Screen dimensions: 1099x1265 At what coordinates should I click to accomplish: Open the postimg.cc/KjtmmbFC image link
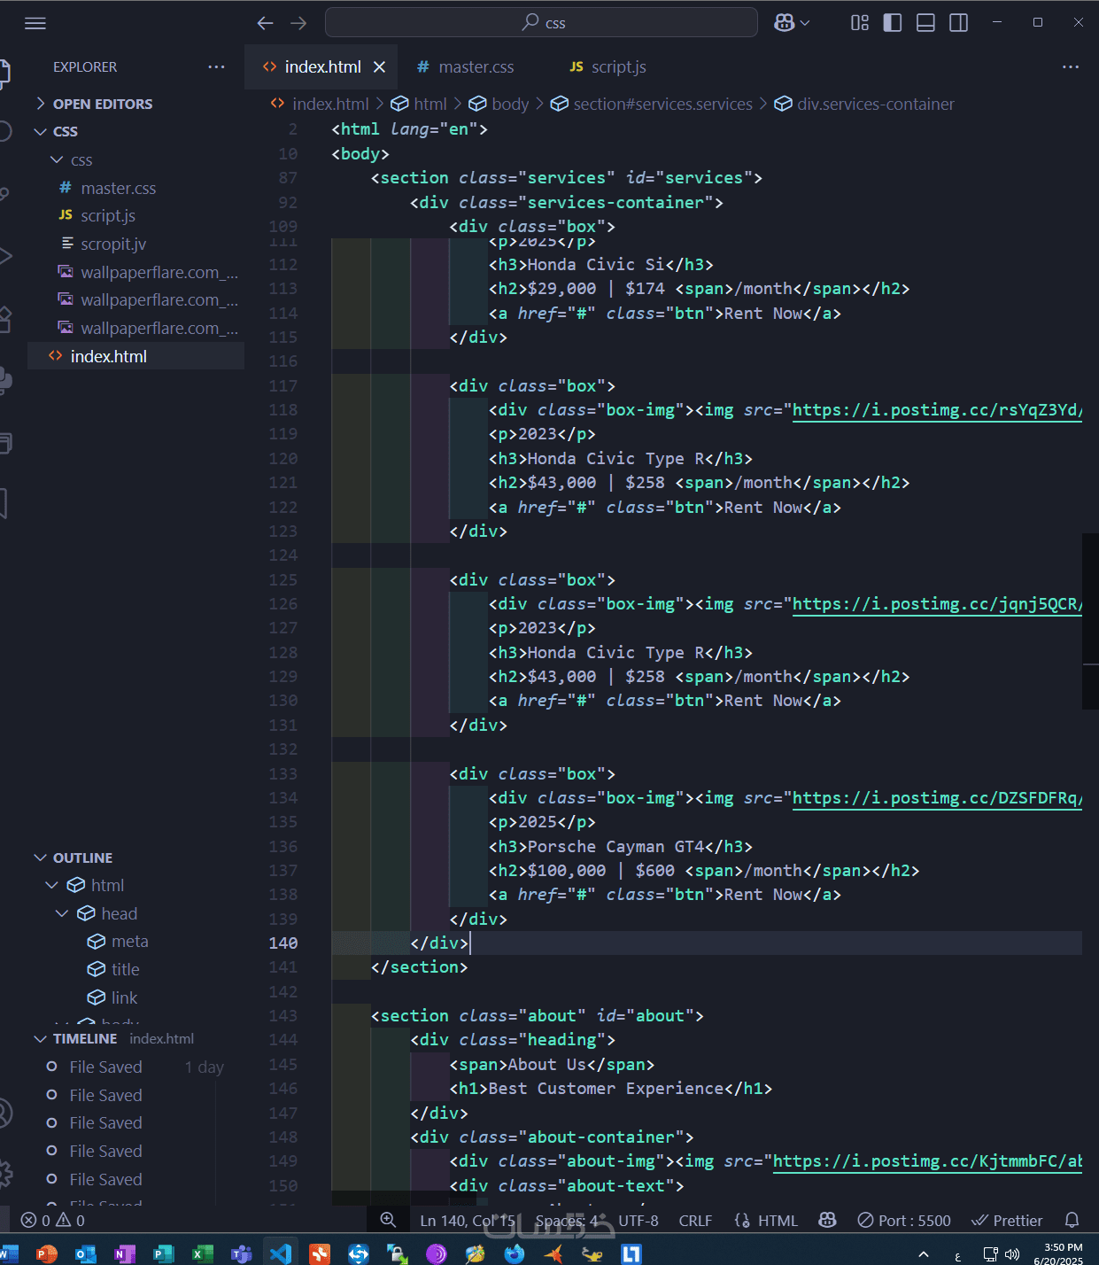click(927, 1160)
